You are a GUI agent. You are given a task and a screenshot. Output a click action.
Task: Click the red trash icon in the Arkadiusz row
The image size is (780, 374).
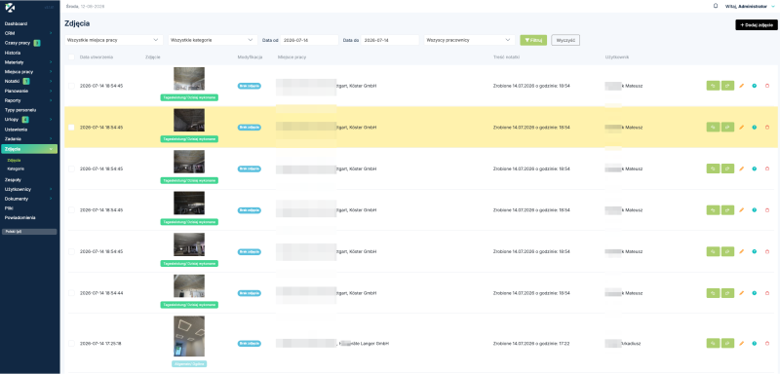pyautogui.click(x=767, y=343)
